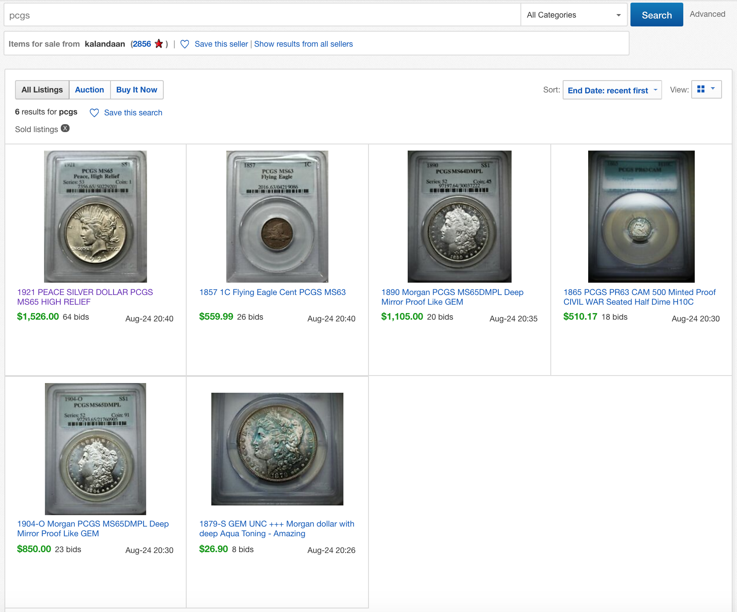Open the 1921 PEACE SILVER DOLLAR PCGS listing title
The image size is (737, 612).
(x=85, y=297)
